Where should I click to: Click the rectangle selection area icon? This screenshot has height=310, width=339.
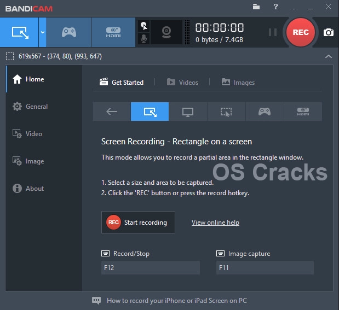pos(10,56)
